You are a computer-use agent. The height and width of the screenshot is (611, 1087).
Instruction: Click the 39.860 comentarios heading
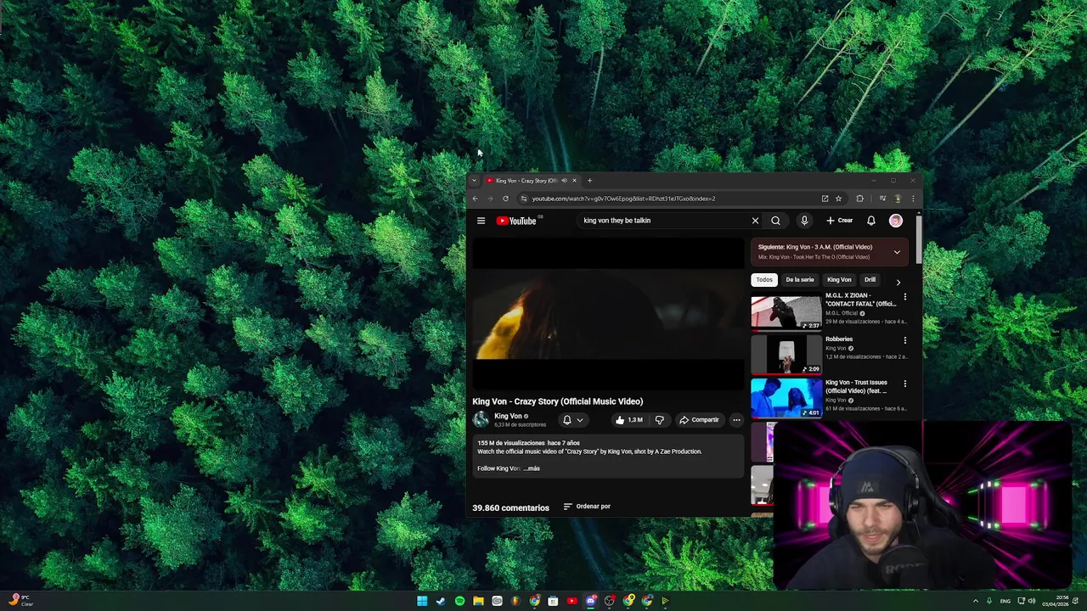pyautogui.click(x=510, y=507)
